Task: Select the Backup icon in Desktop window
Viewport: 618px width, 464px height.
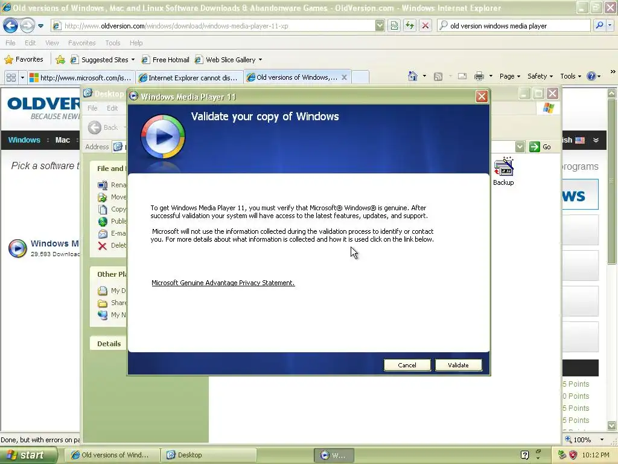Action: pos(503,172)
